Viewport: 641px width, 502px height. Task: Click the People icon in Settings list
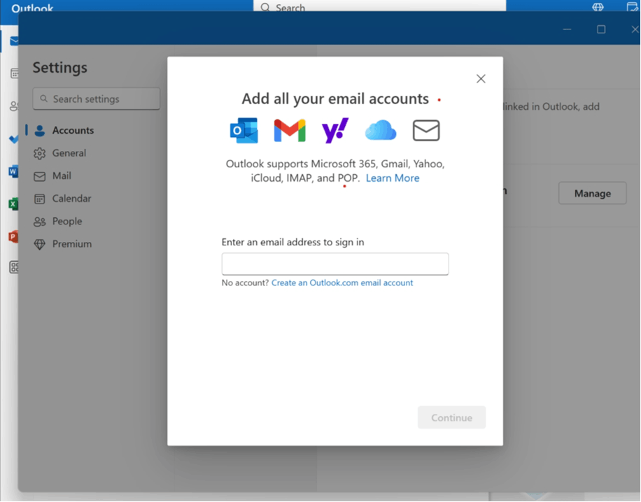pos(40,222)
